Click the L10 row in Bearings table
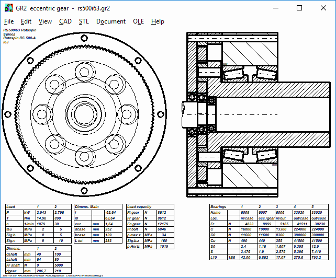Viewport: 336px width, 278px height. (x=214, y=258)
